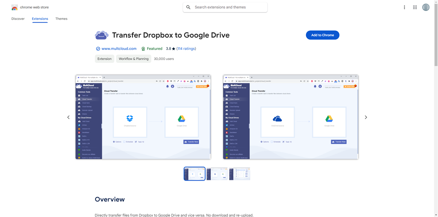This screenshot has width=438, height=217.
Task: Visit the www.multcloud.com link
Action: point(119,49)
